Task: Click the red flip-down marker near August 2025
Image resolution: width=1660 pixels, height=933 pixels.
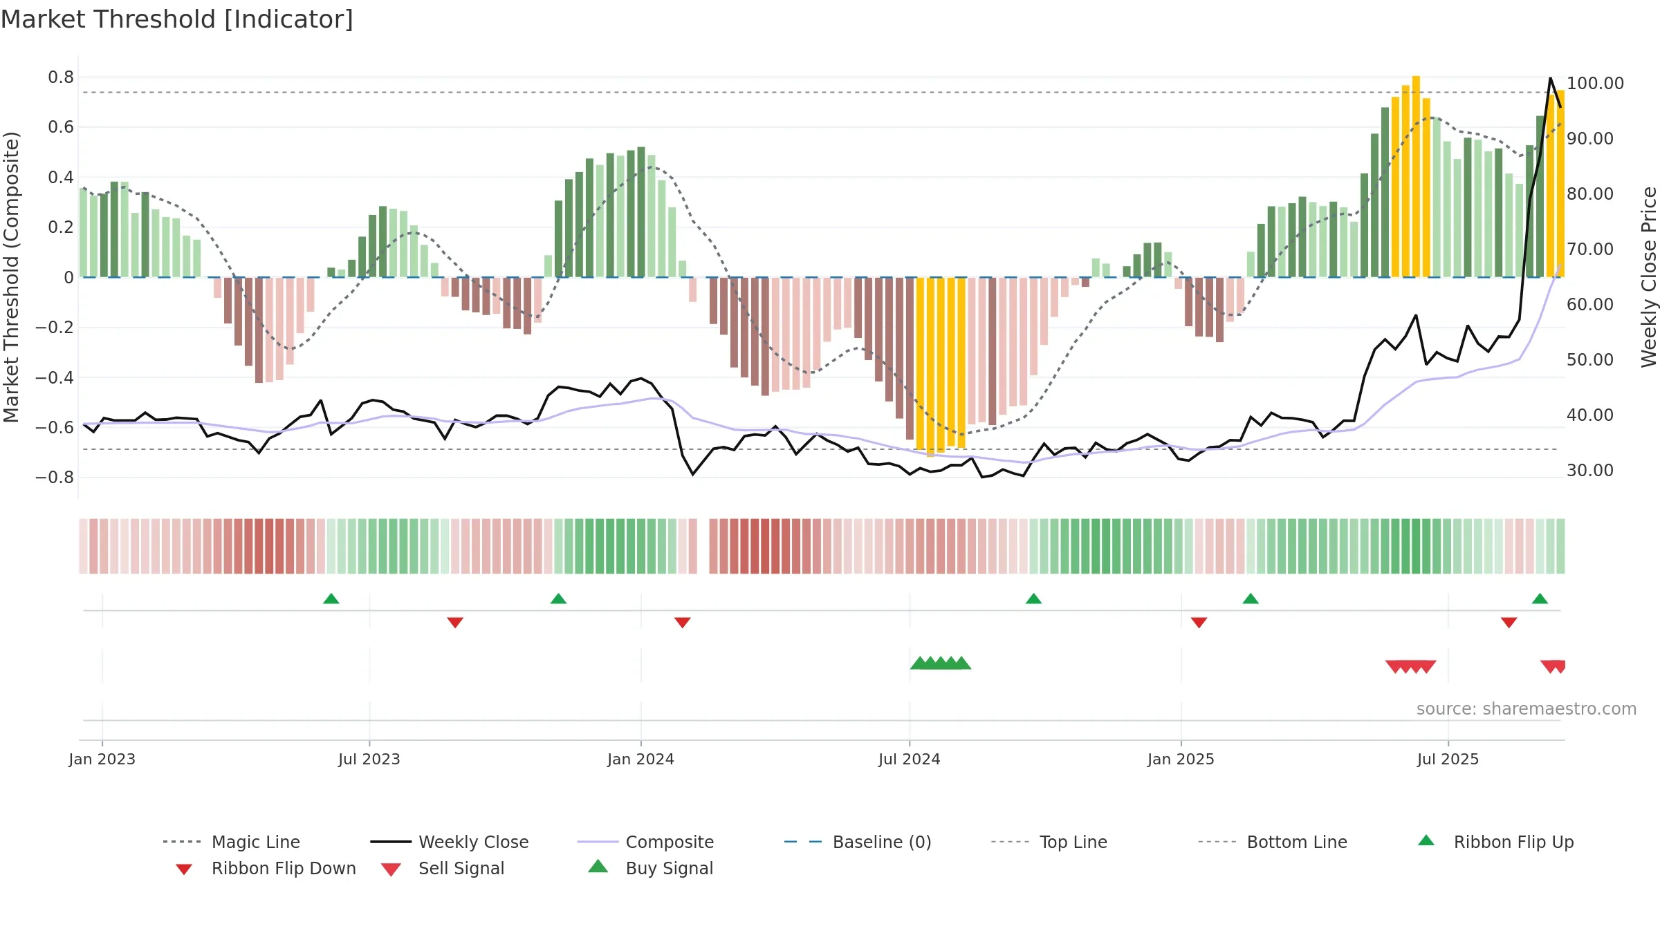Action: (1509, 623)
